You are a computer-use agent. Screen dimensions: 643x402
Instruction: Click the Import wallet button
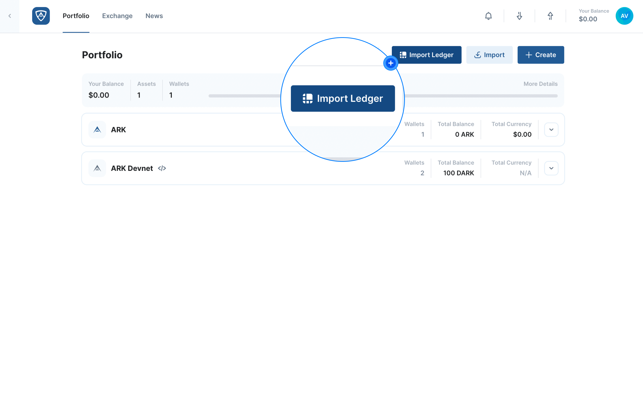(490, 55)
